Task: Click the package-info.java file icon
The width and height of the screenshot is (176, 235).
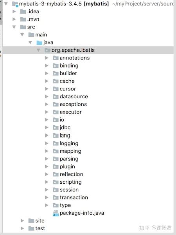Action: pos(56,213)
